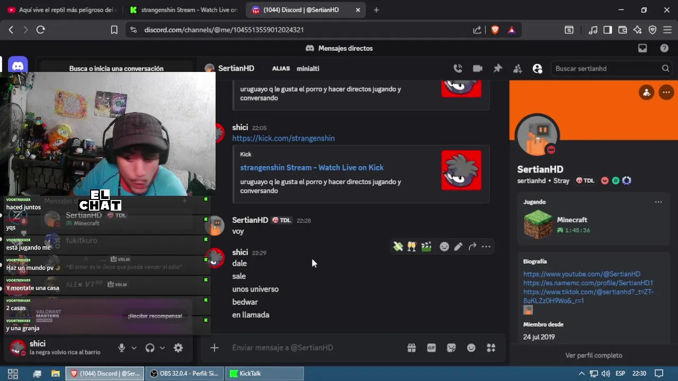Open pinned messages in the chat header
Image resolution: width=678 pixels, height=381 pixels.
coord(497,68)
